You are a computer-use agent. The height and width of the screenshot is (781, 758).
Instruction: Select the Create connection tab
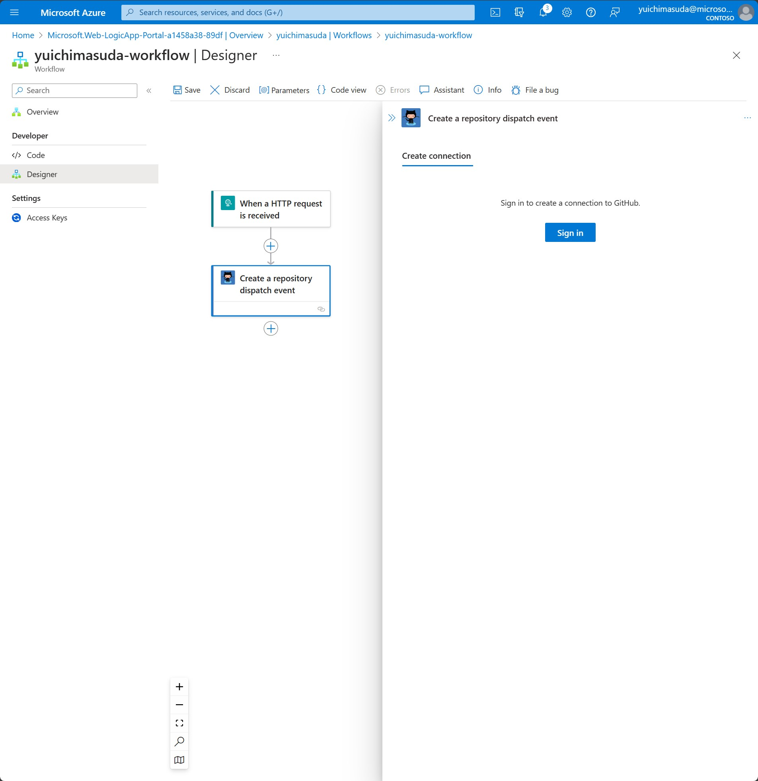(x=437, y=156)
